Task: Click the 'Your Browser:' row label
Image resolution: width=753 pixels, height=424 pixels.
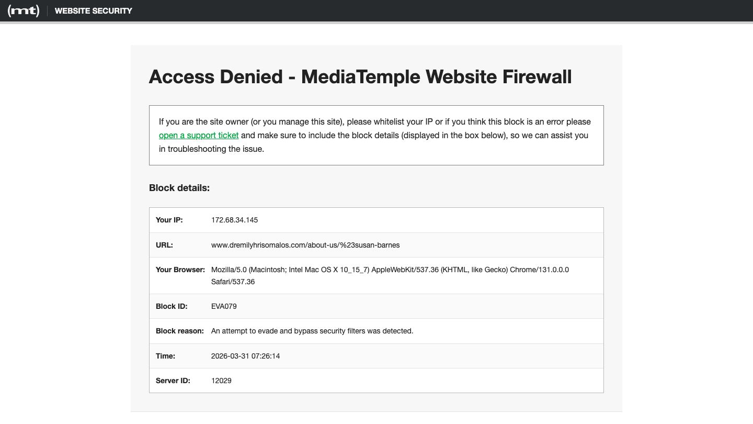Action: [x=180, y=270]
